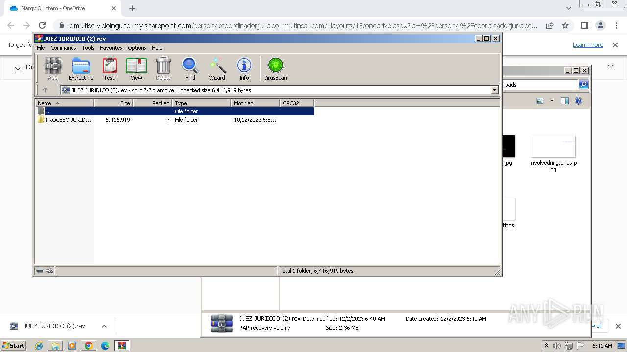The image size is (627, 352).
Task: Toggle the Explorer preview pane icon
Action: point(565,101)
